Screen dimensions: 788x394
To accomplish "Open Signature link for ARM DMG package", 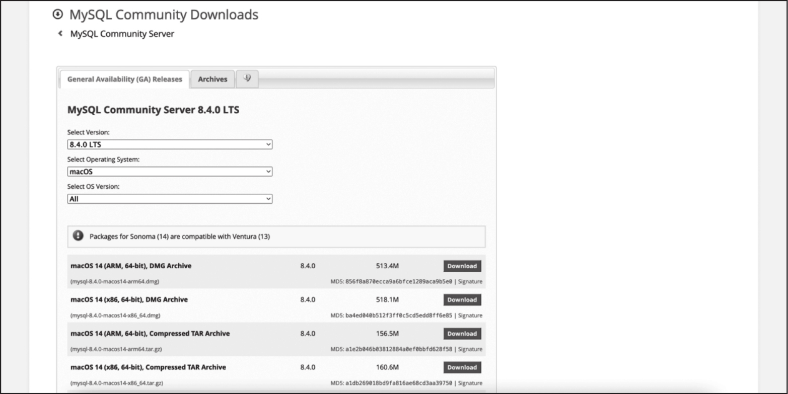I will (470, 282).
